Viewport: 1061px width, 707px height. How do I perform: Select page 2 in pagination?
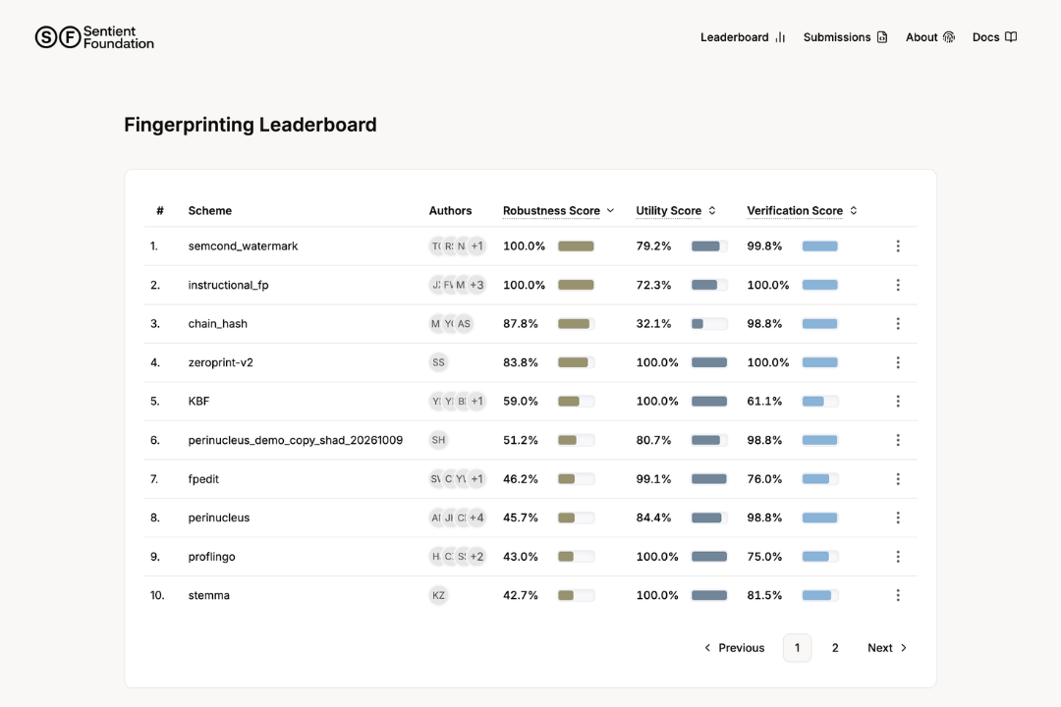point(835,648)
